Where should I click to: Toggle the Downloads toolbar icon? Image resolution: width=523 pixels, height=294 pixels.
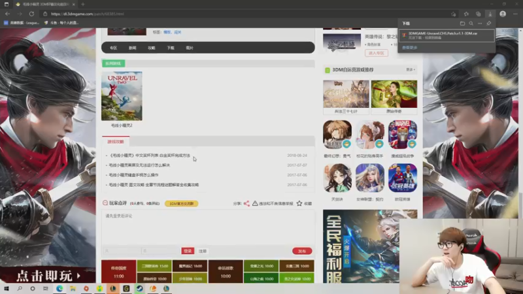[490, 14]
